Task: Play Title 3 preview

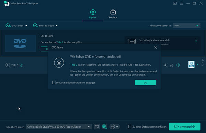Action: 8,65
